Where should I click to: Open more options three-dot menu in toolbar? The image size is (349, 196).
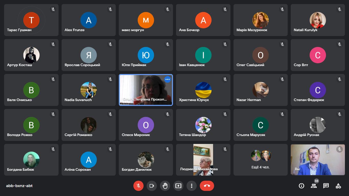(192, 186)
